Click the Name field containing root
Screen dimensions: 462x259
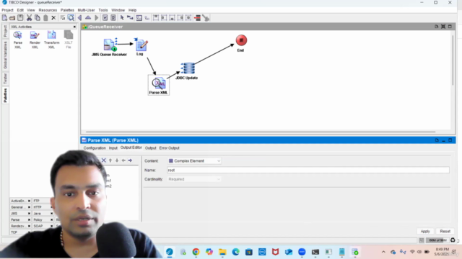(x=308, y=170)
